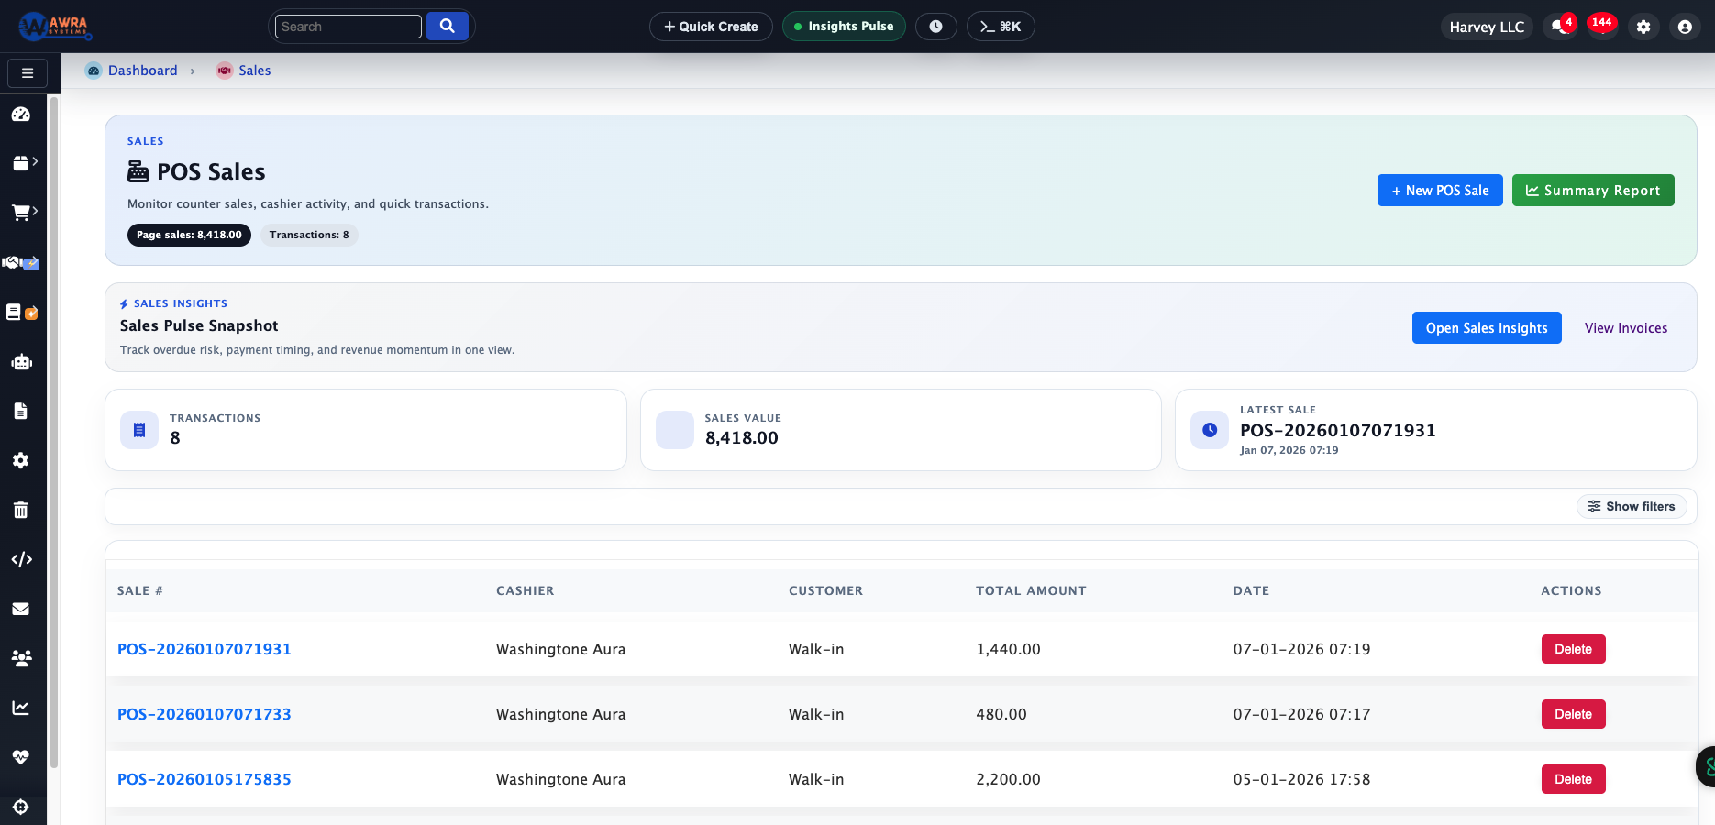Viewport: 1715px width, 825px height.
Task: Open the dashboard gauge icon in sidebar
Action: click(21, 115)
